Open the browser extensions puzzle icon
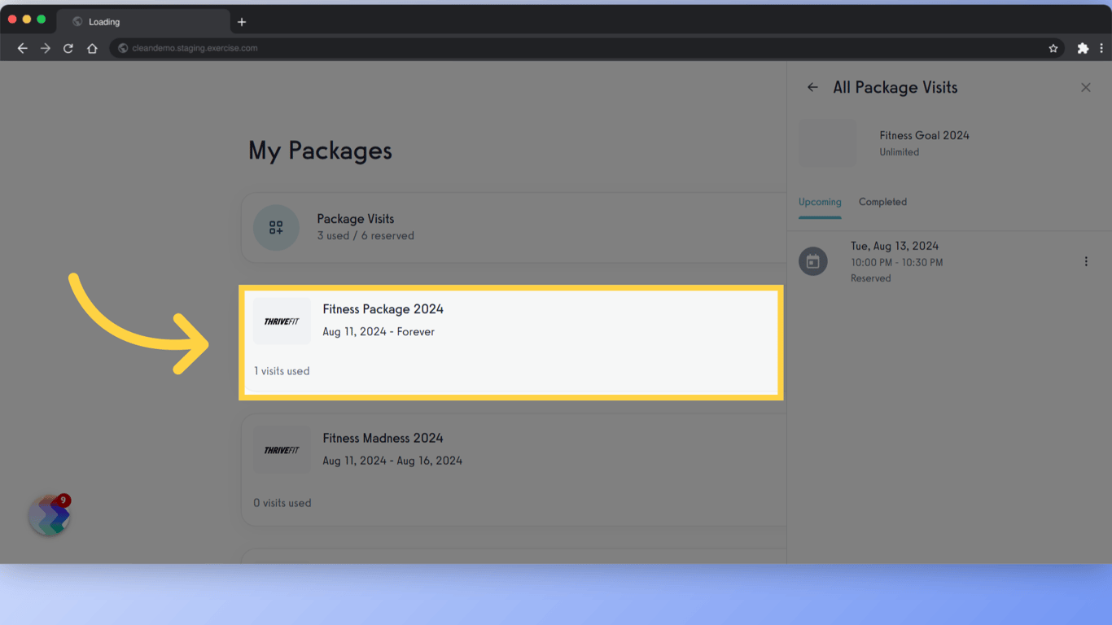1112x625 pixels. [1084, 48]
